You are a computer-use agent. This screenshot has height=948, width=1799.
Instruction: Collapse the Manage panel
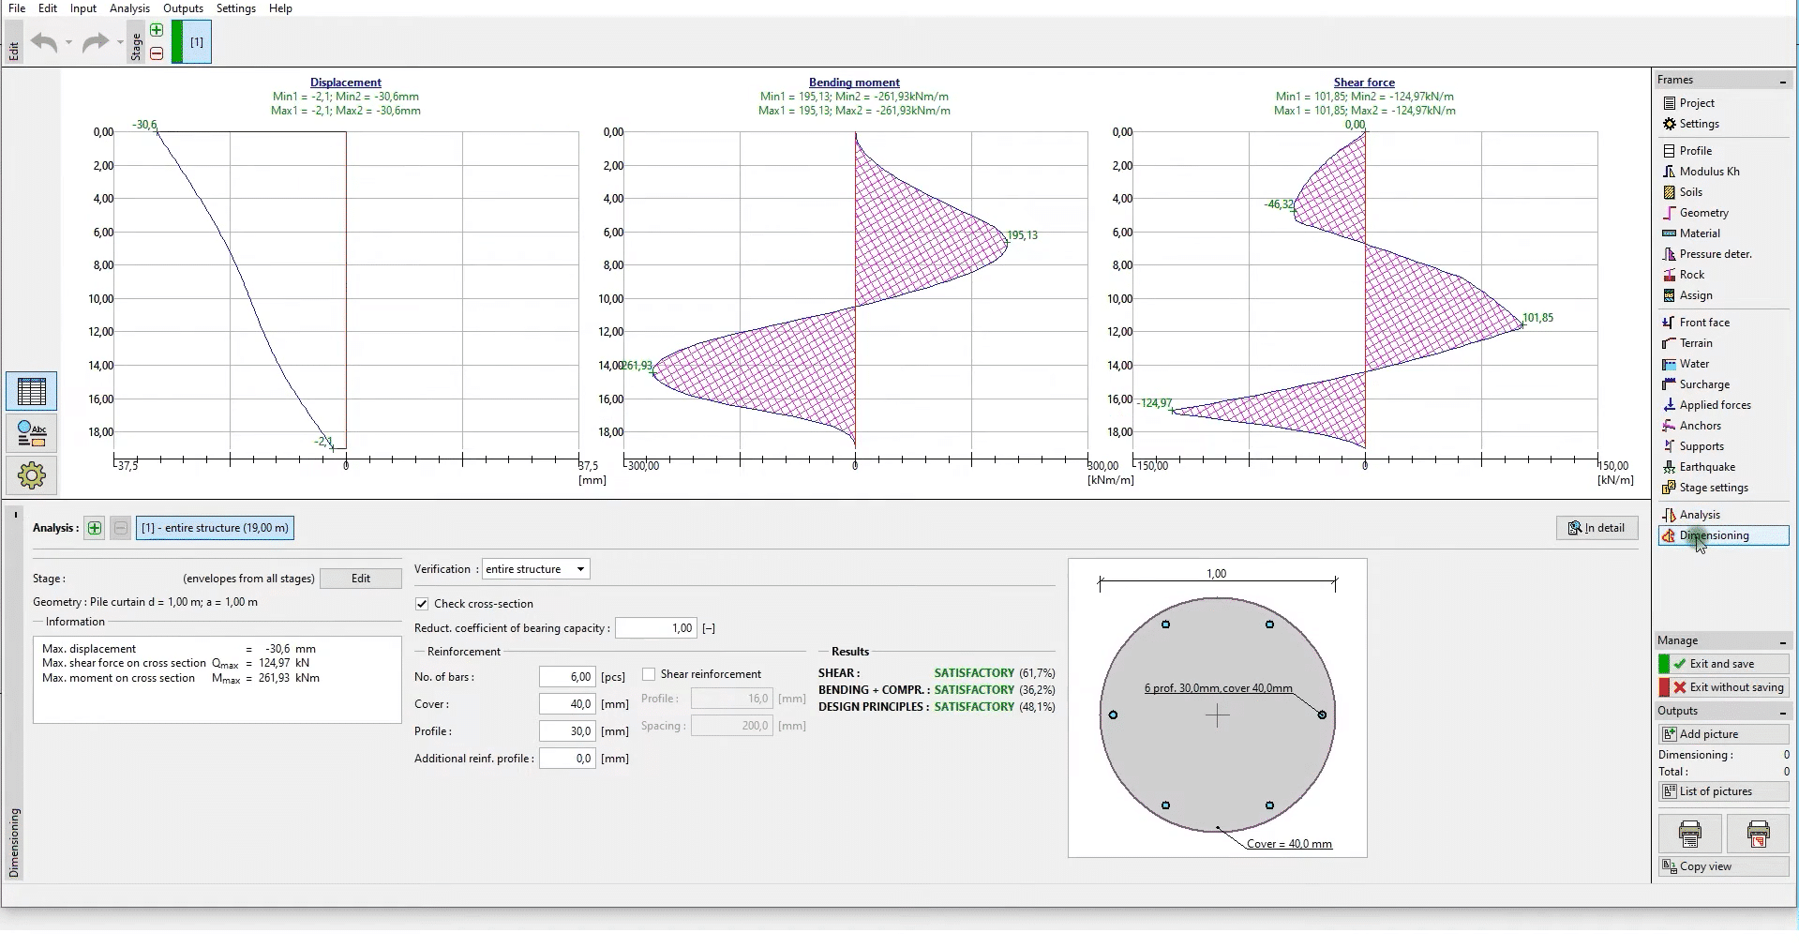pos(1782,641)
